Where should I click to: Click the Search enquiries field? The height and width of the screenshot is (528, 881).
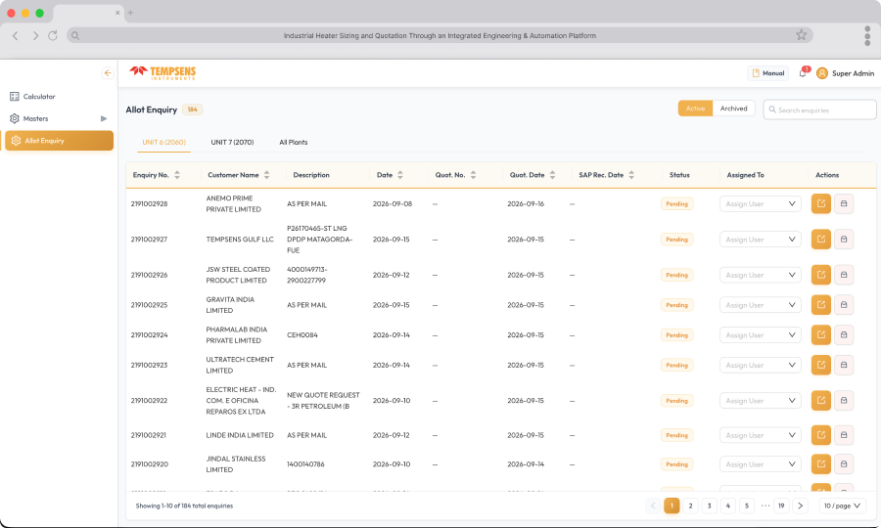point(819,110)
